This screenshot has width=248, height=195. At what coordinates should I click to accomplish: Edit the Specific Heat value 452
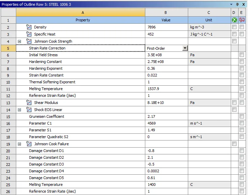[167, 34]
